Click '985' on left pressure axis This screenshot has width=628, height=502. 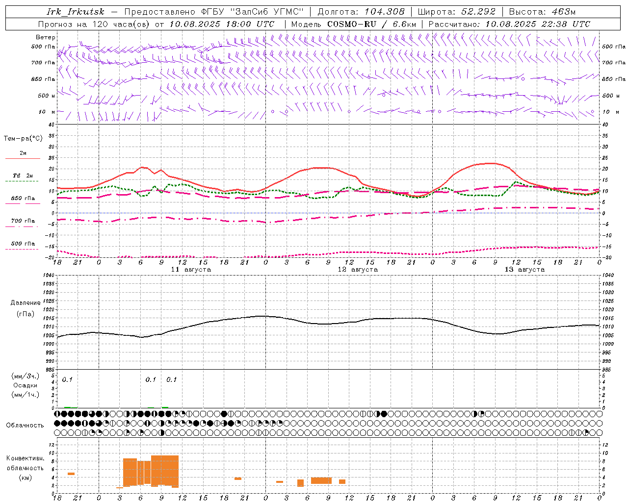pyautogui.click(x=50, y=370)
